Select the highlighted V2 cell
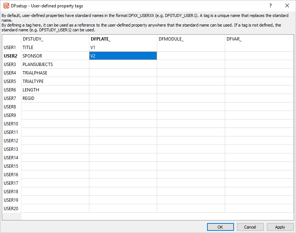 123,56
